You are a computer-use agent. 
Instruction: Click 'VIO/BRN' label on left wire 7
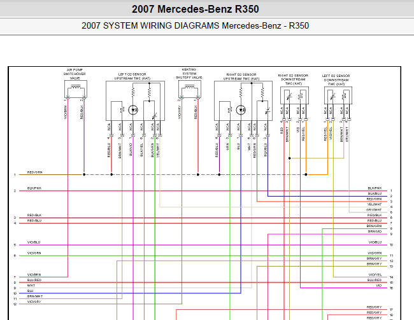(x=34, y=275)
